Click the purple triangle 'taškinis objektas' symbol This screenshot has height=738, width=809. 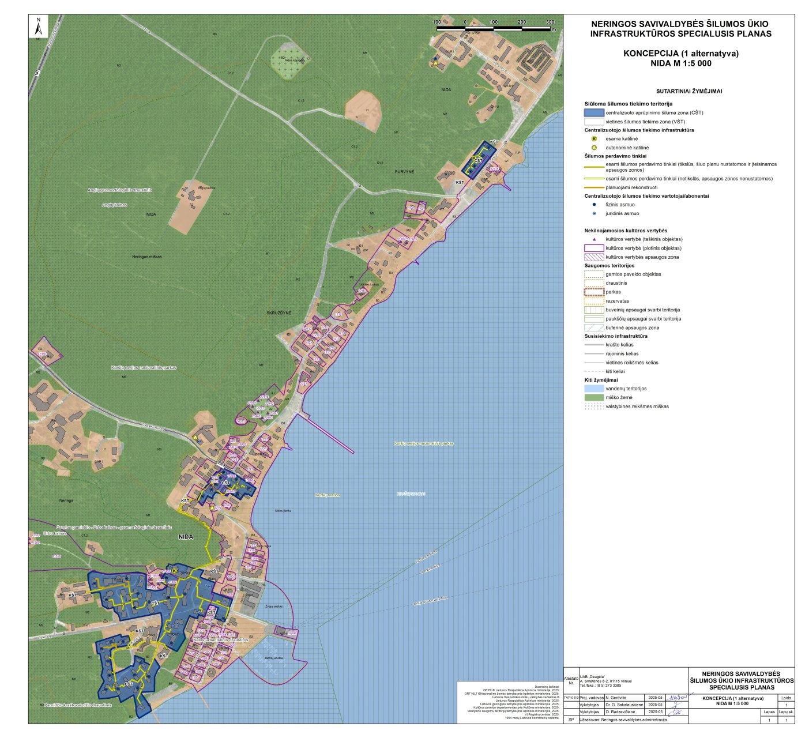593,239
